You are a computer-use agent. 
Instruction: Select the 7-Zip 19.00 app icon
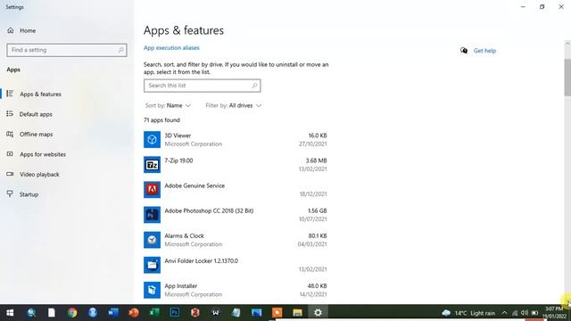point(152,165)
